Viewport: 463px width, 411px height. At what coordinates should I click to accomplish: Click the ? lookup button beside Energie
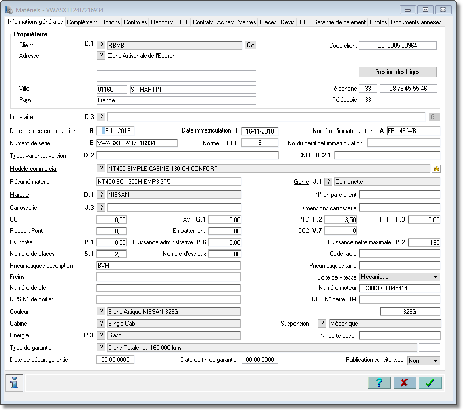click(x=101, y=335)
